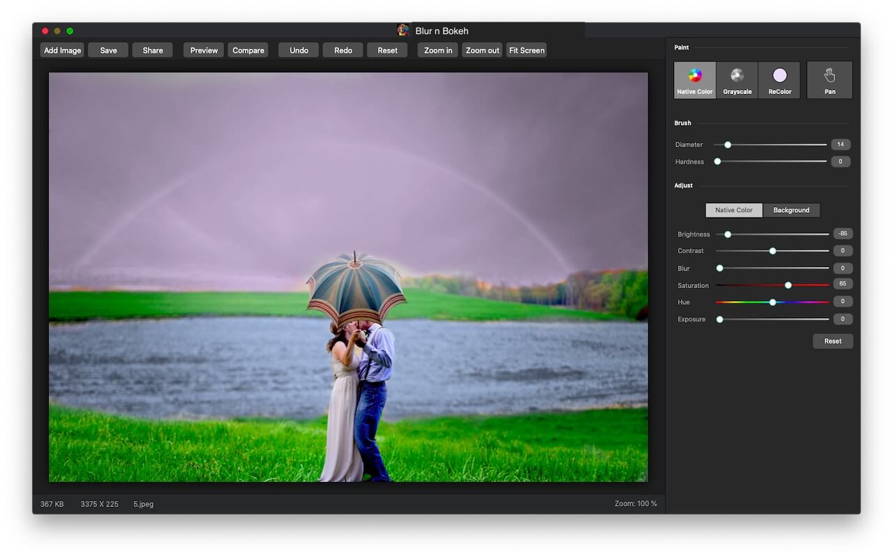Click the Hardness slider track

pos(771,161)
